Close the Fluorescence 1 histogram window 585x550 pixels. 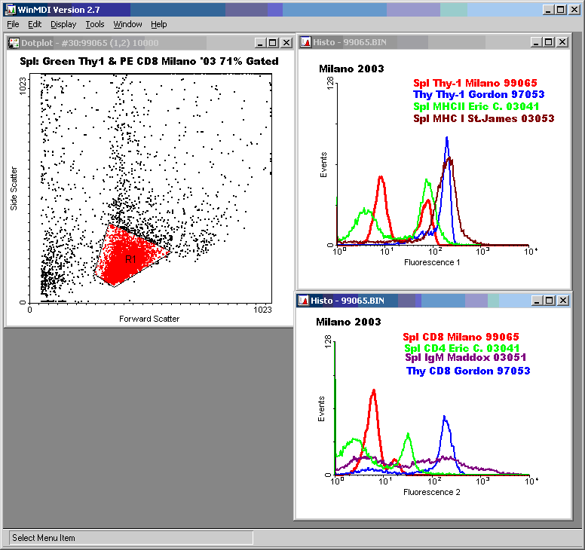pos(562,42)
